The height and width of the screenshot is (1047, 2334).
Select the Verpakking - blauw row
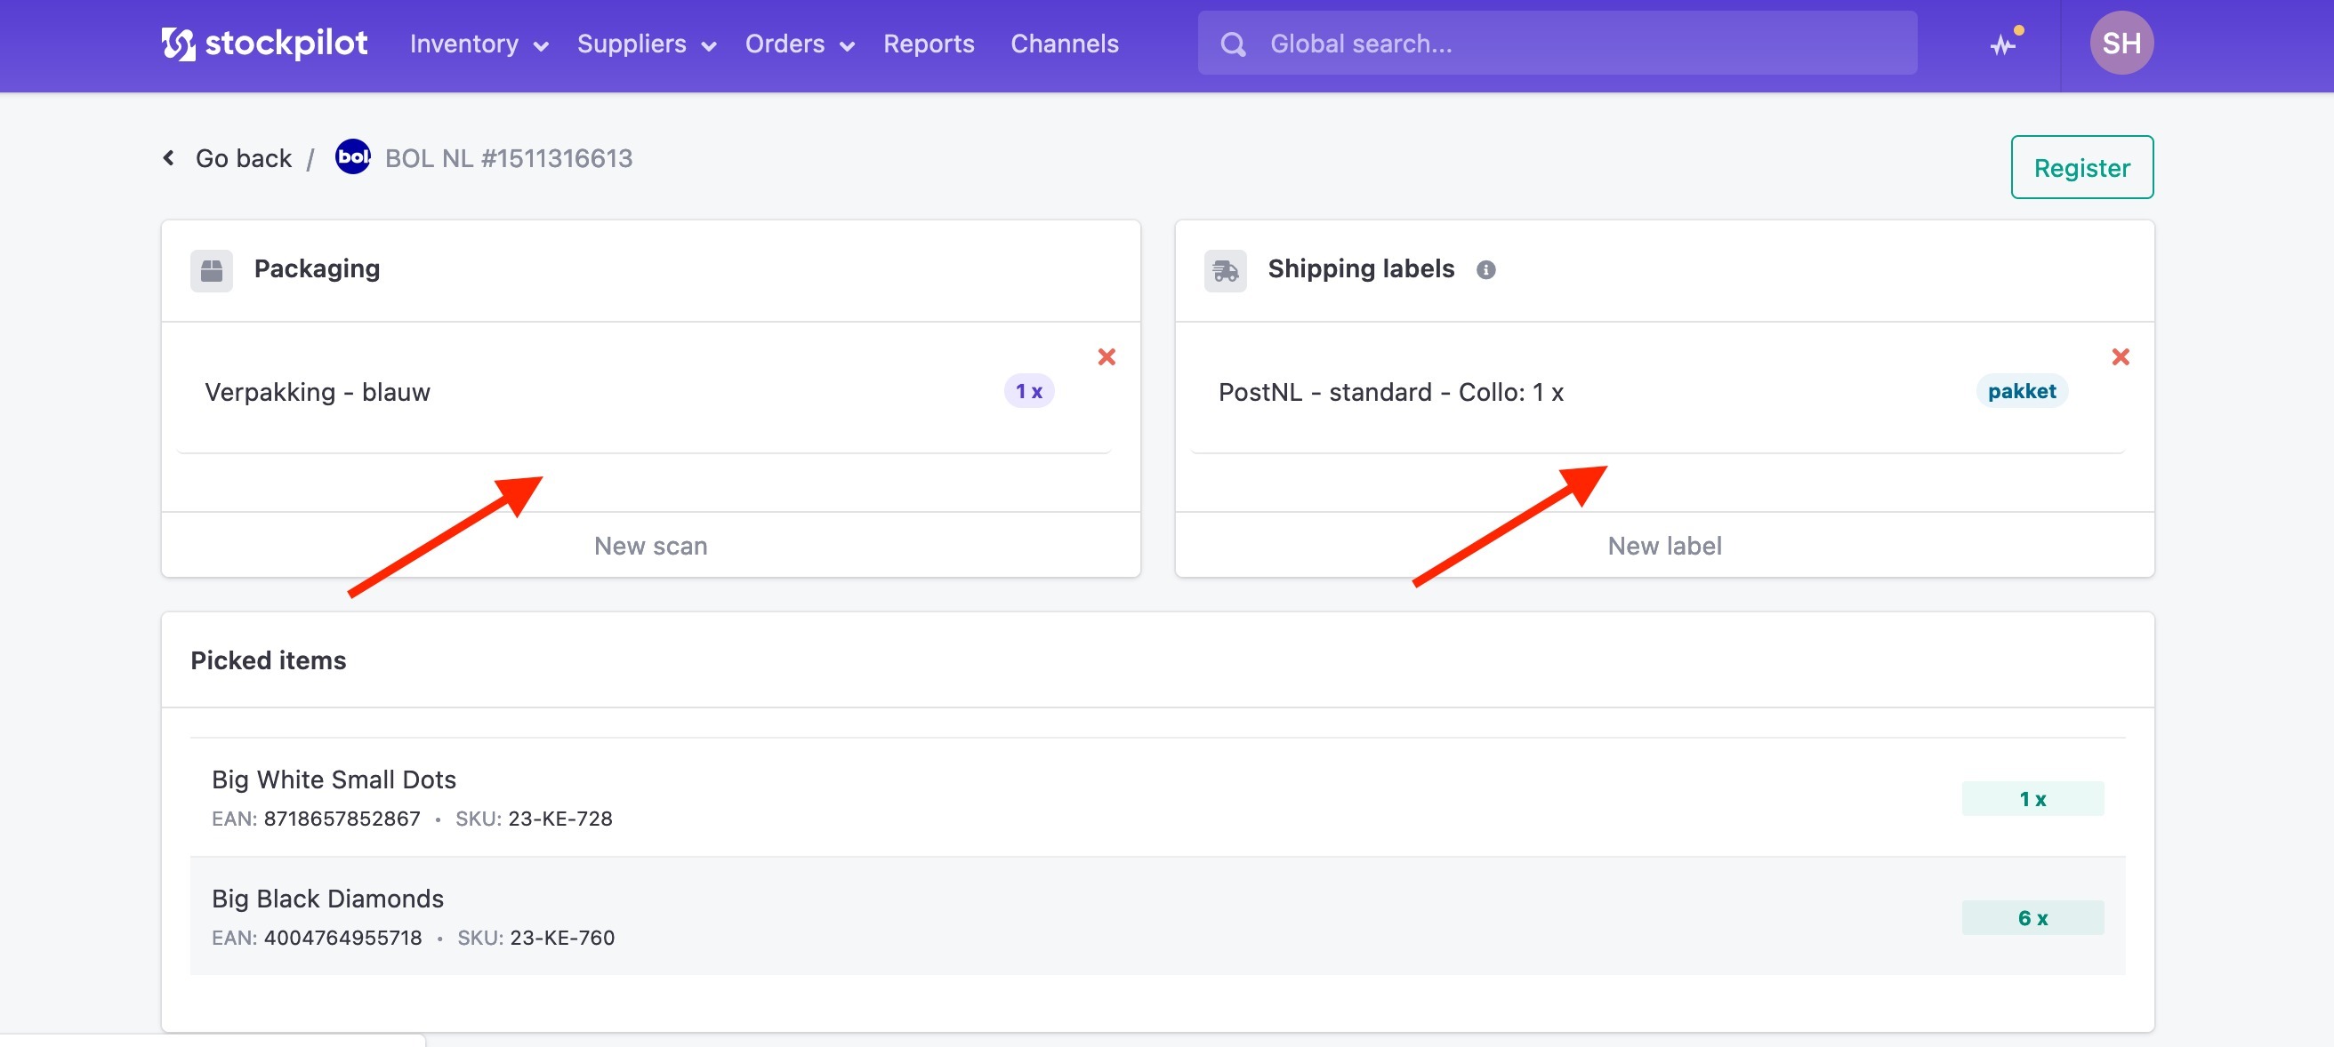(x=643, y=391)
